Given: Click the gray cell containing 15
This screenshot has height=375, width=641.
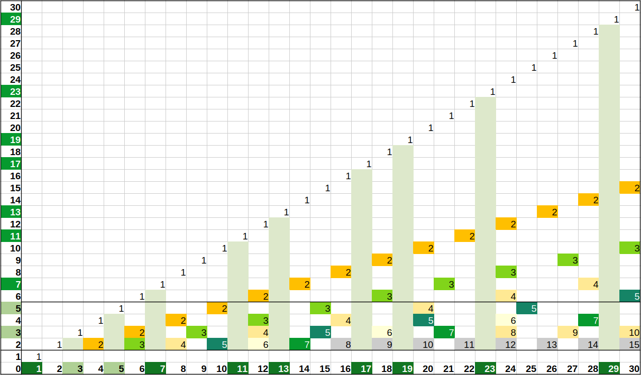Looking at the screenshot, I should click(630, 344).
